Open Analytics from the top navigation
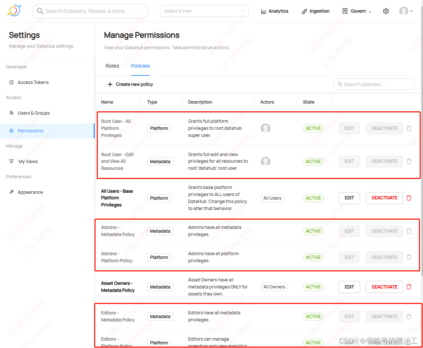423x348 pixels. tap(274, 11)
